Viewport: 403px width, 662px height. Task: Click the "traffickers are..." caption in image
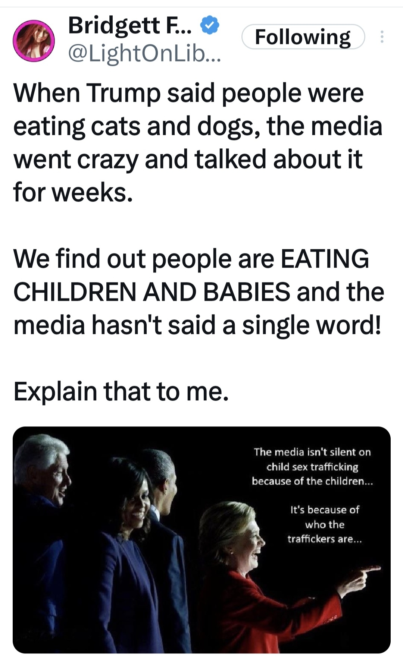point(325,539)
